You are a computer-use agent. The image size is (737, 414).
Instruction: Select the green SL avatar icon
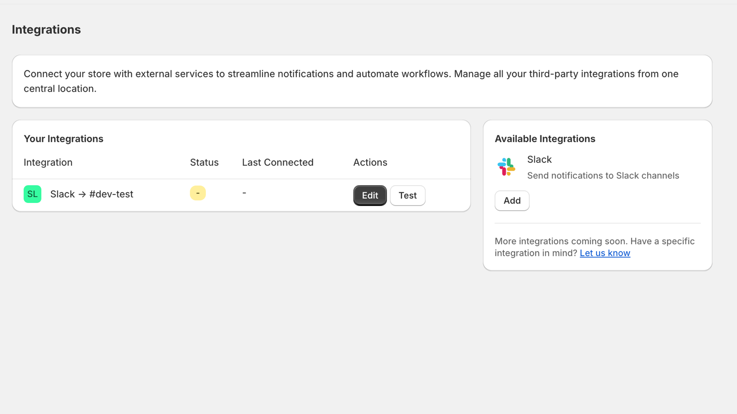point(32,194)
